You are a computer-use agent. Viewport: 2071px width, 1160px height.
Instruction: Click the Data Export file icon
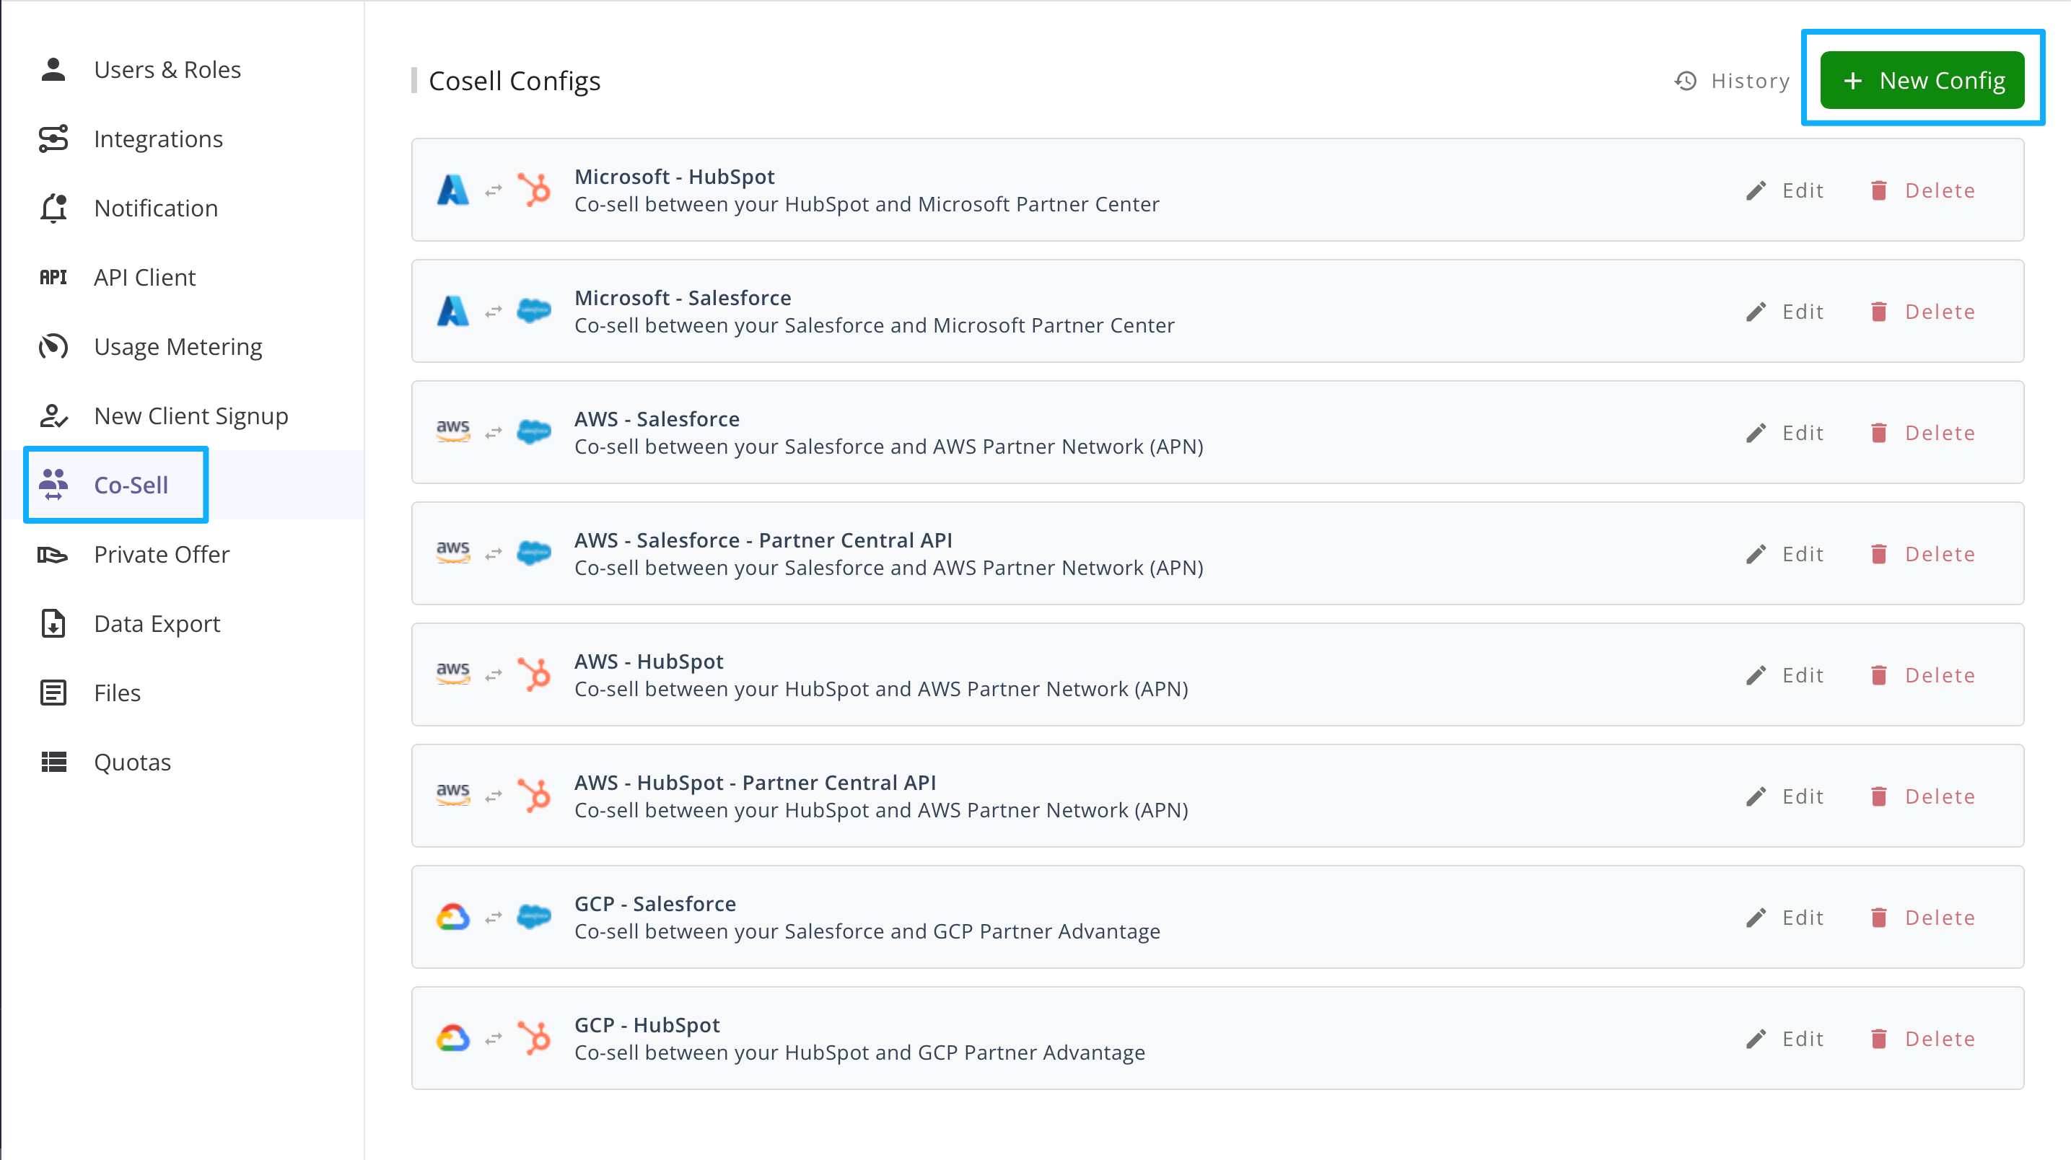53,623
